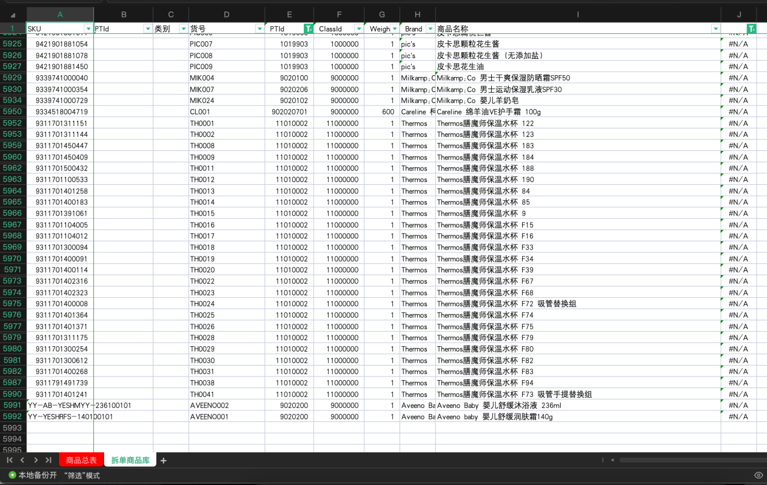Expand the 商品名称 filter dropdown
This screenshot has height=485, width=767.
[715, 28]
